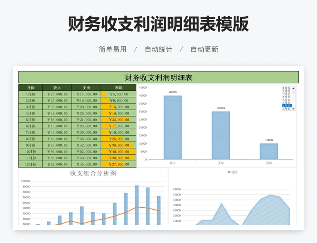This screenshot has width=317, height=243.
Task: Click profit cell ¥27,000.00
Action: [118, 164]
